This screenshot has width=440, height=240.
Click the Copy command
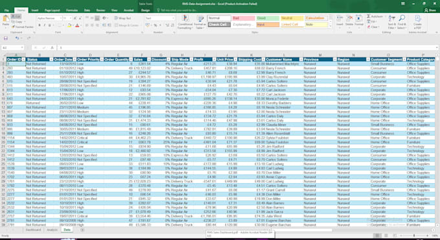(x=17, y=21)
